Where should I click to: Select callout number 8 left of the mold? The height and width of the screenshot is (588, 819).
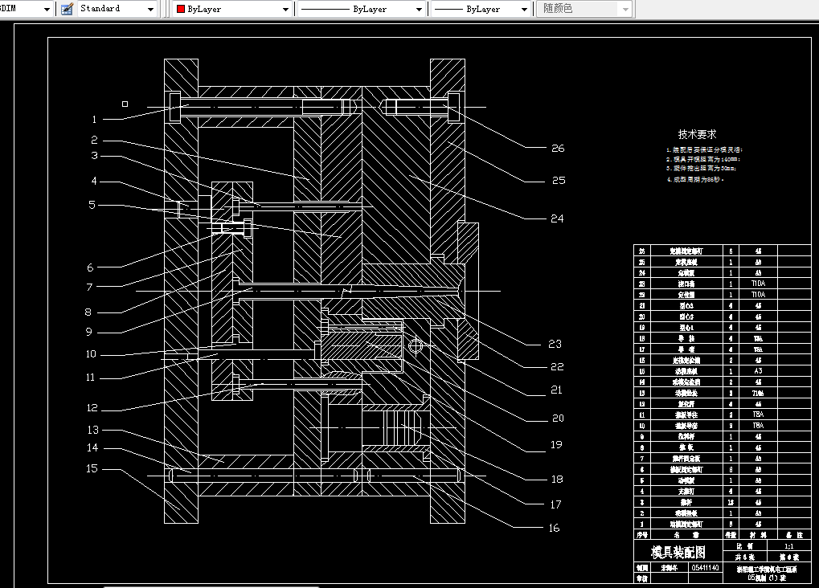click(88, 312)
